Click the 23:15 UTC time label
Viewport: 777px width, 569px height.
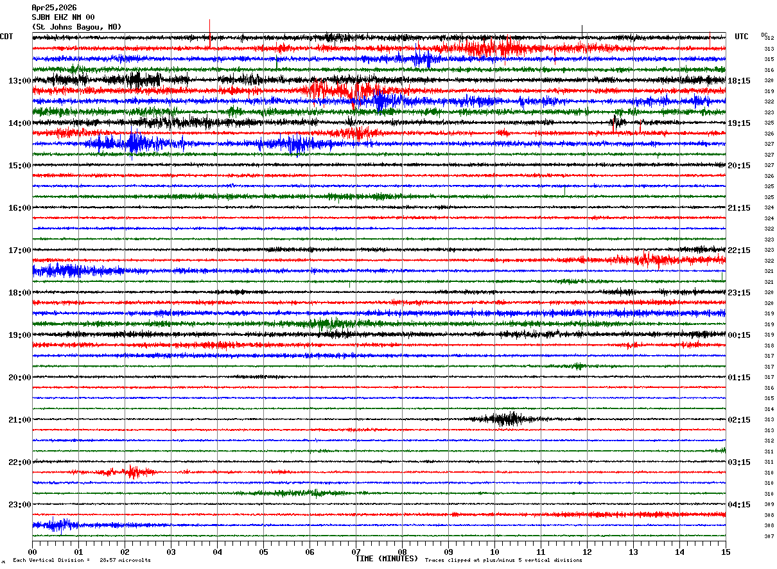point(739,293)
